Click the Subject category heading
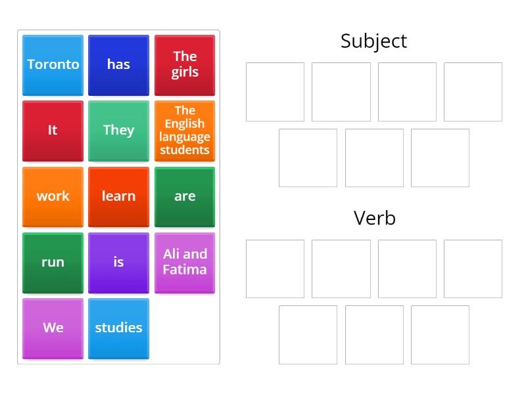Viewport: 526px width, 394px height. point(373,41)
